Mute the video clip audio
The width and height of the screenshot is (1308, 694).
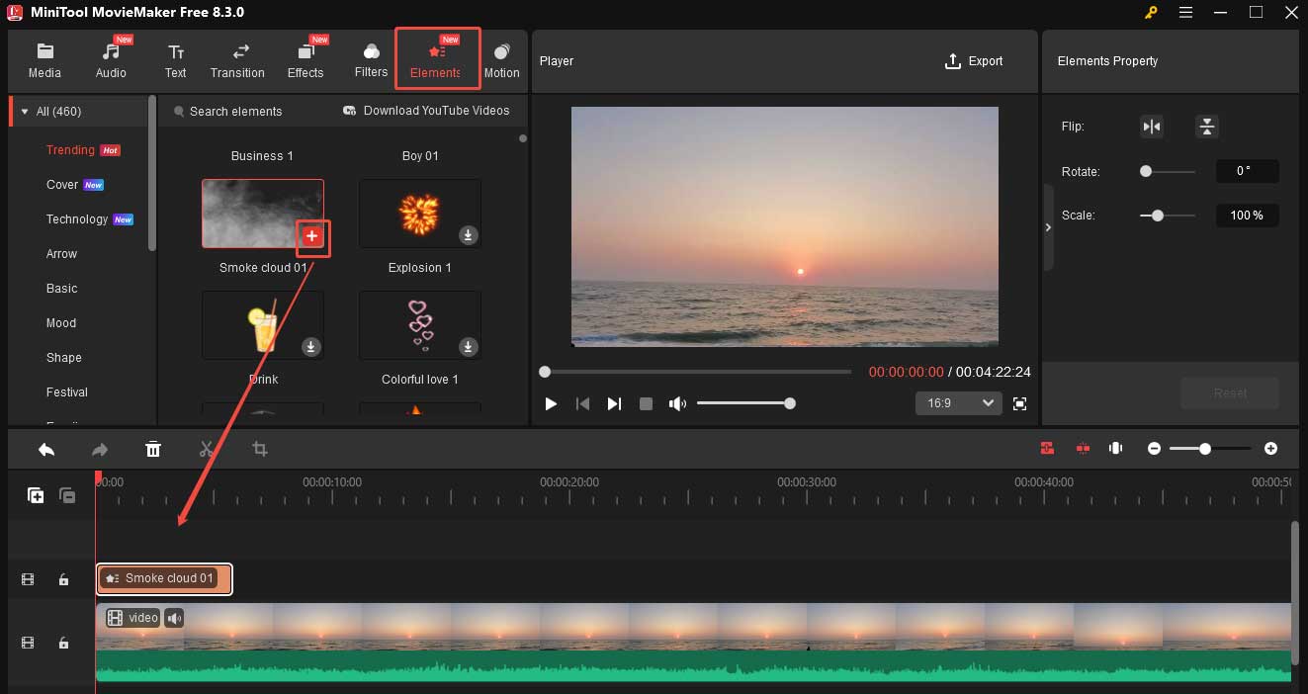[x=174, y=618]
